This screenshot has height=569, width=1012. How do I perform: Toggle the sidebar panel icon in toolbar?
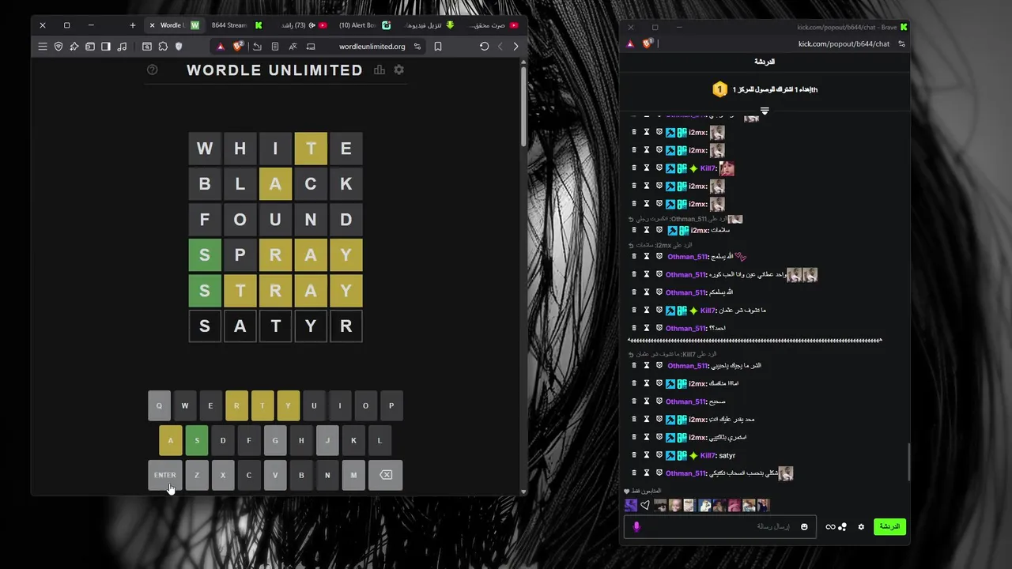tap(106, 47)
